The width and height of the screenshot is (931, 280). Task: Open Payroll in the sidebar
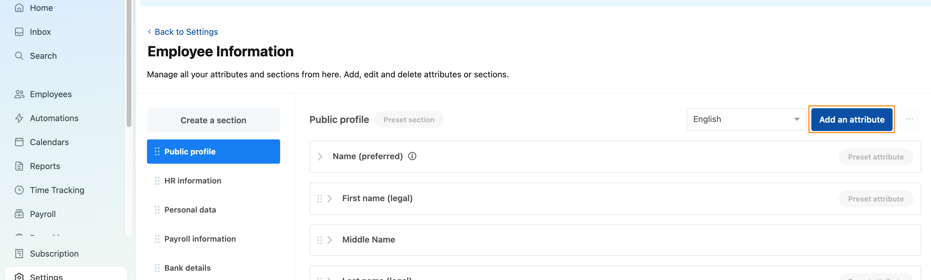43,214
